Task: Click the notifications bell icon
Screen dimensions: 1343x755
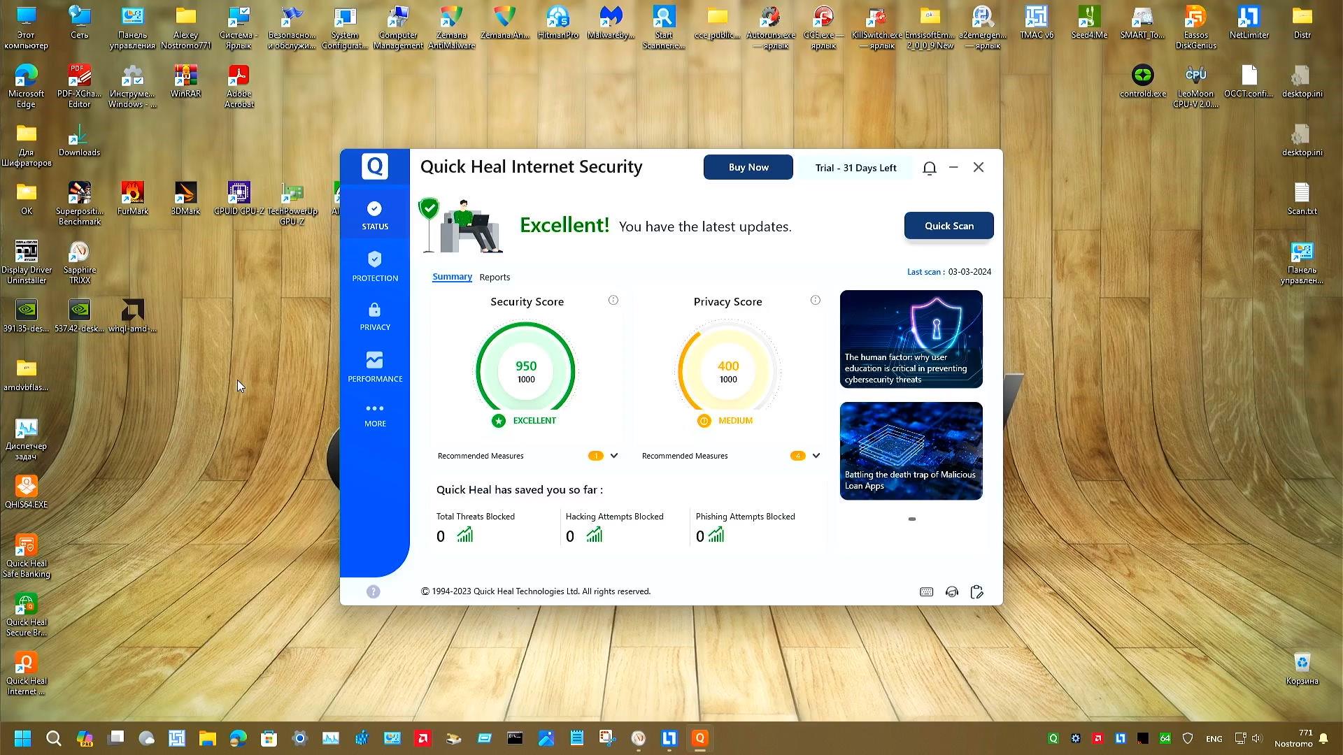Action: point(929,168)
